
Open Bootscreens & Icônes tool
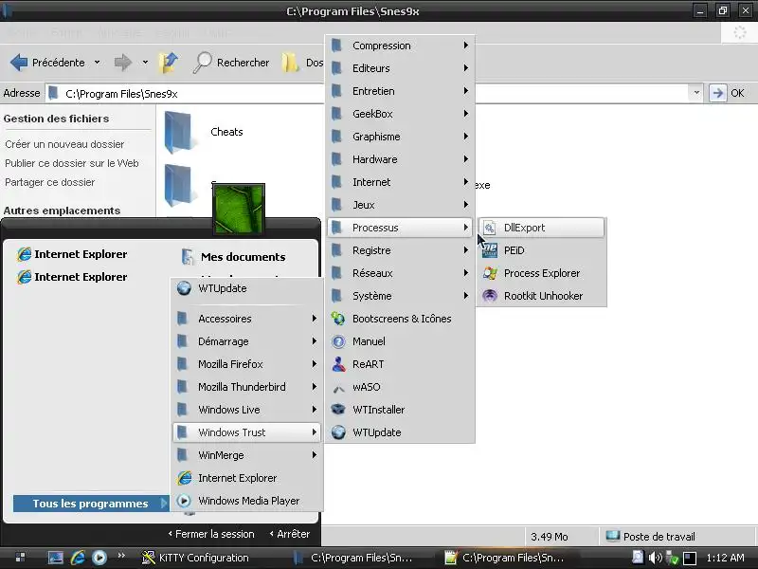tap(400, 319)
